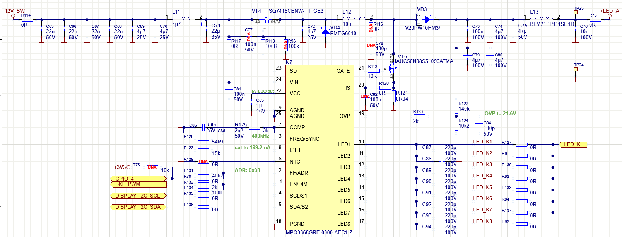
Task: Click the ISET pin label
Action: pyautogui.click(x=295, y=150)
